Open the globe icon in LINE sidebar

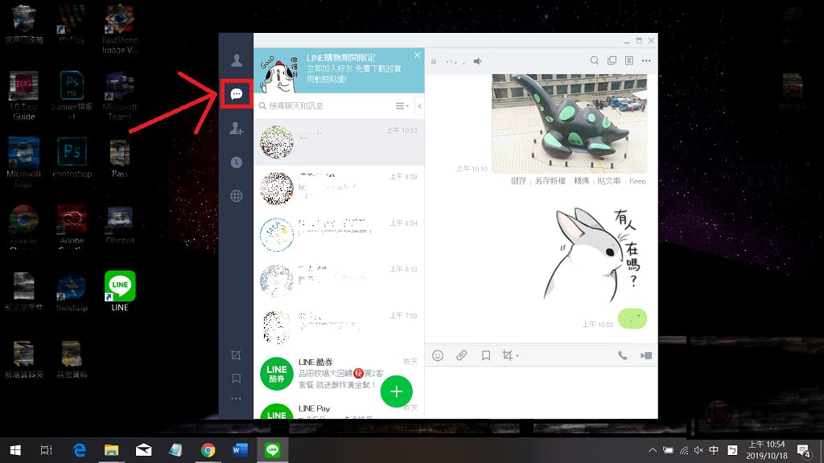(x=237, y=196)
